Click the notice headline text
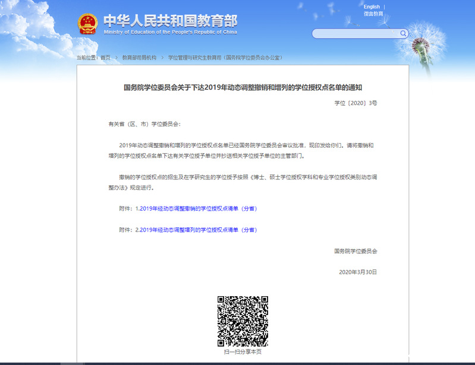 (x=243, y=87)
